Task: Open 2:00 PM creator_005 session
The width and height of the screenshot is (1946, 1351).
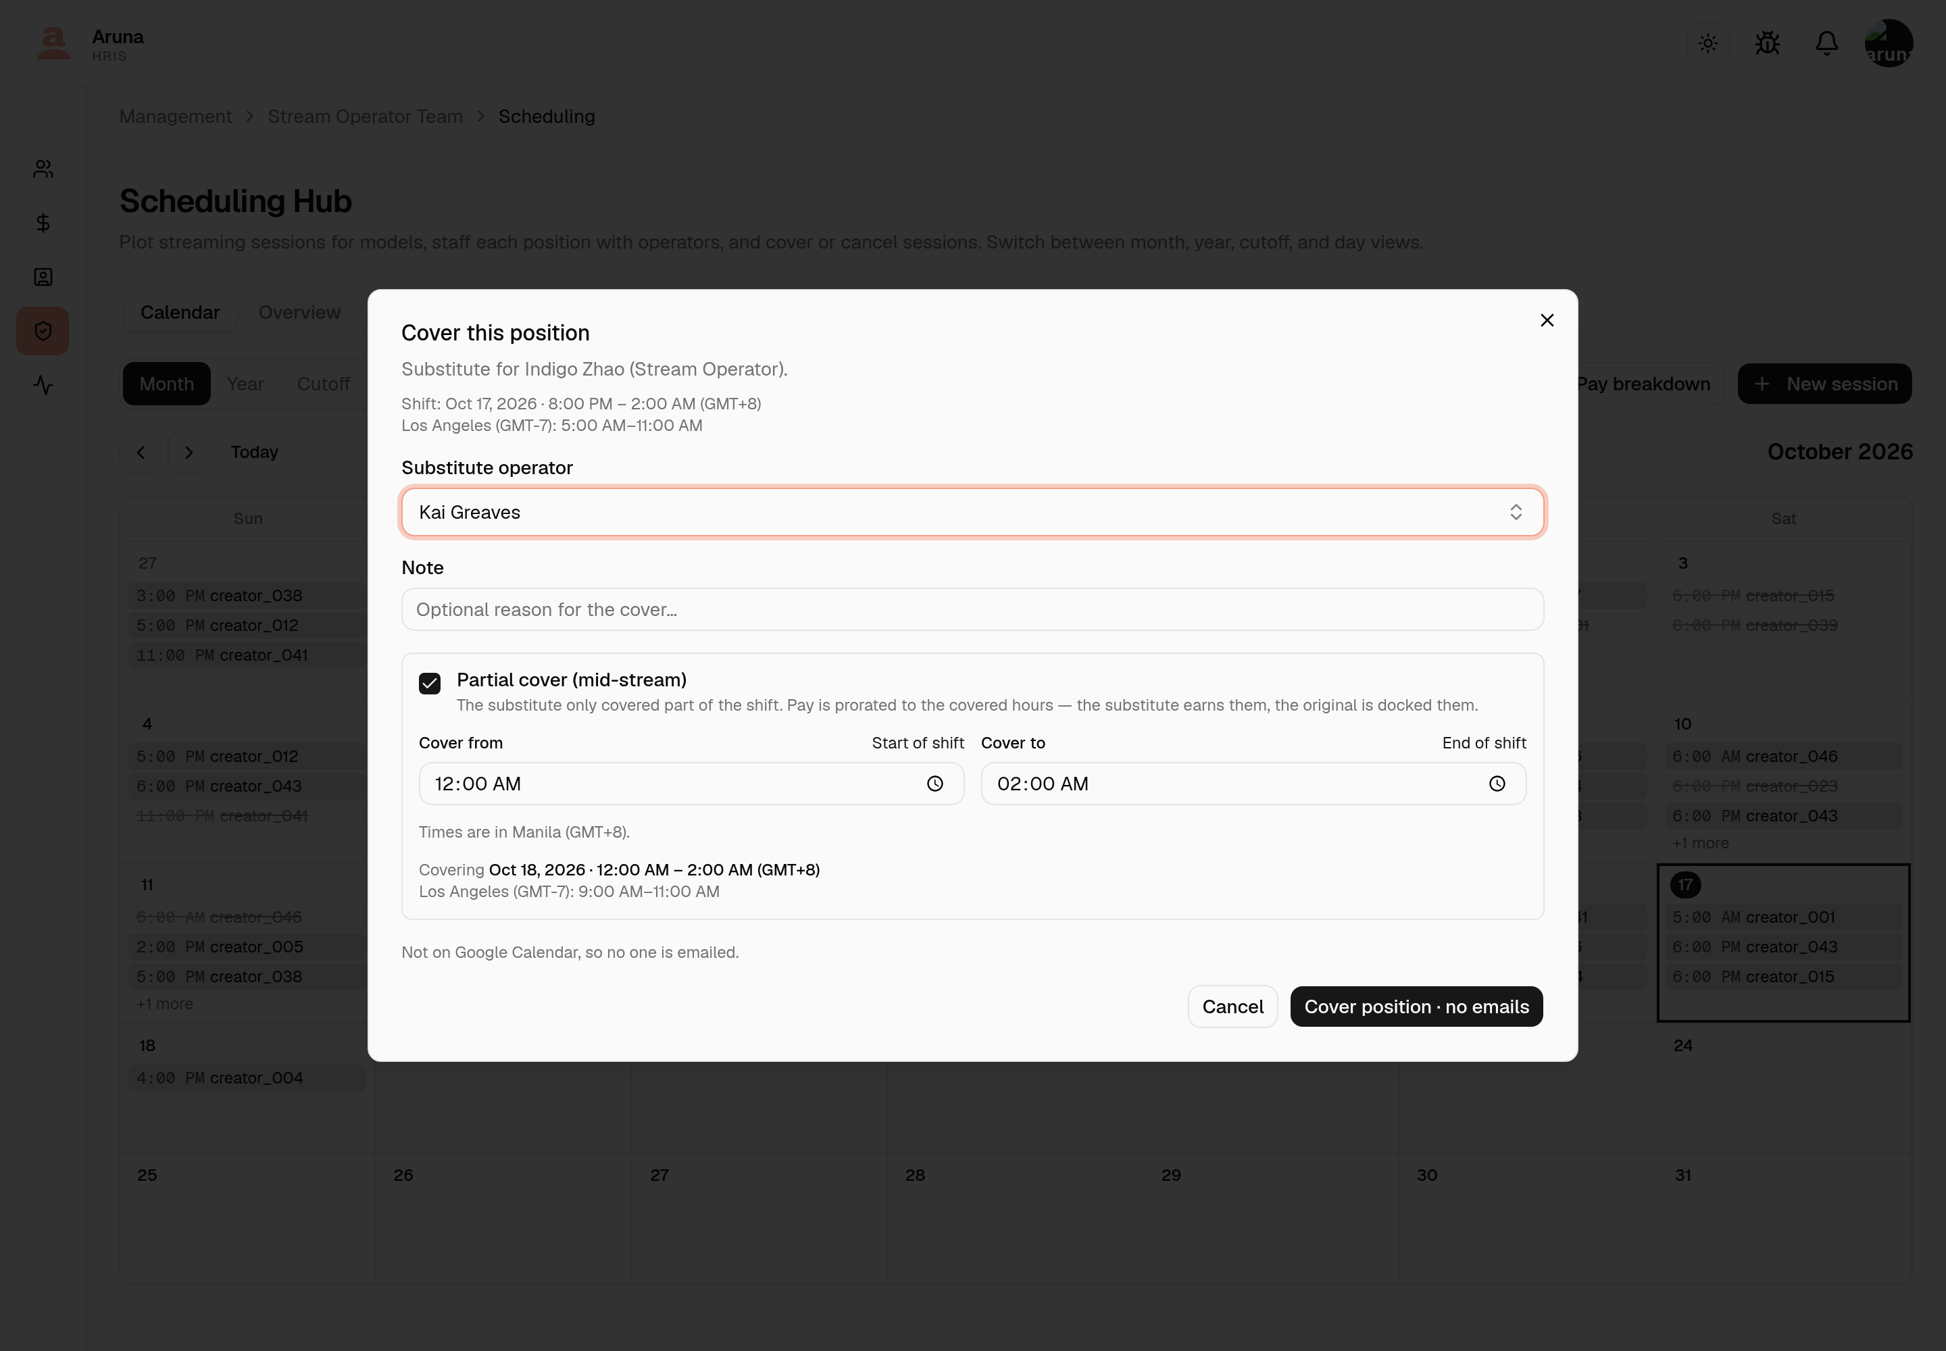Action: tap(247, 947)
